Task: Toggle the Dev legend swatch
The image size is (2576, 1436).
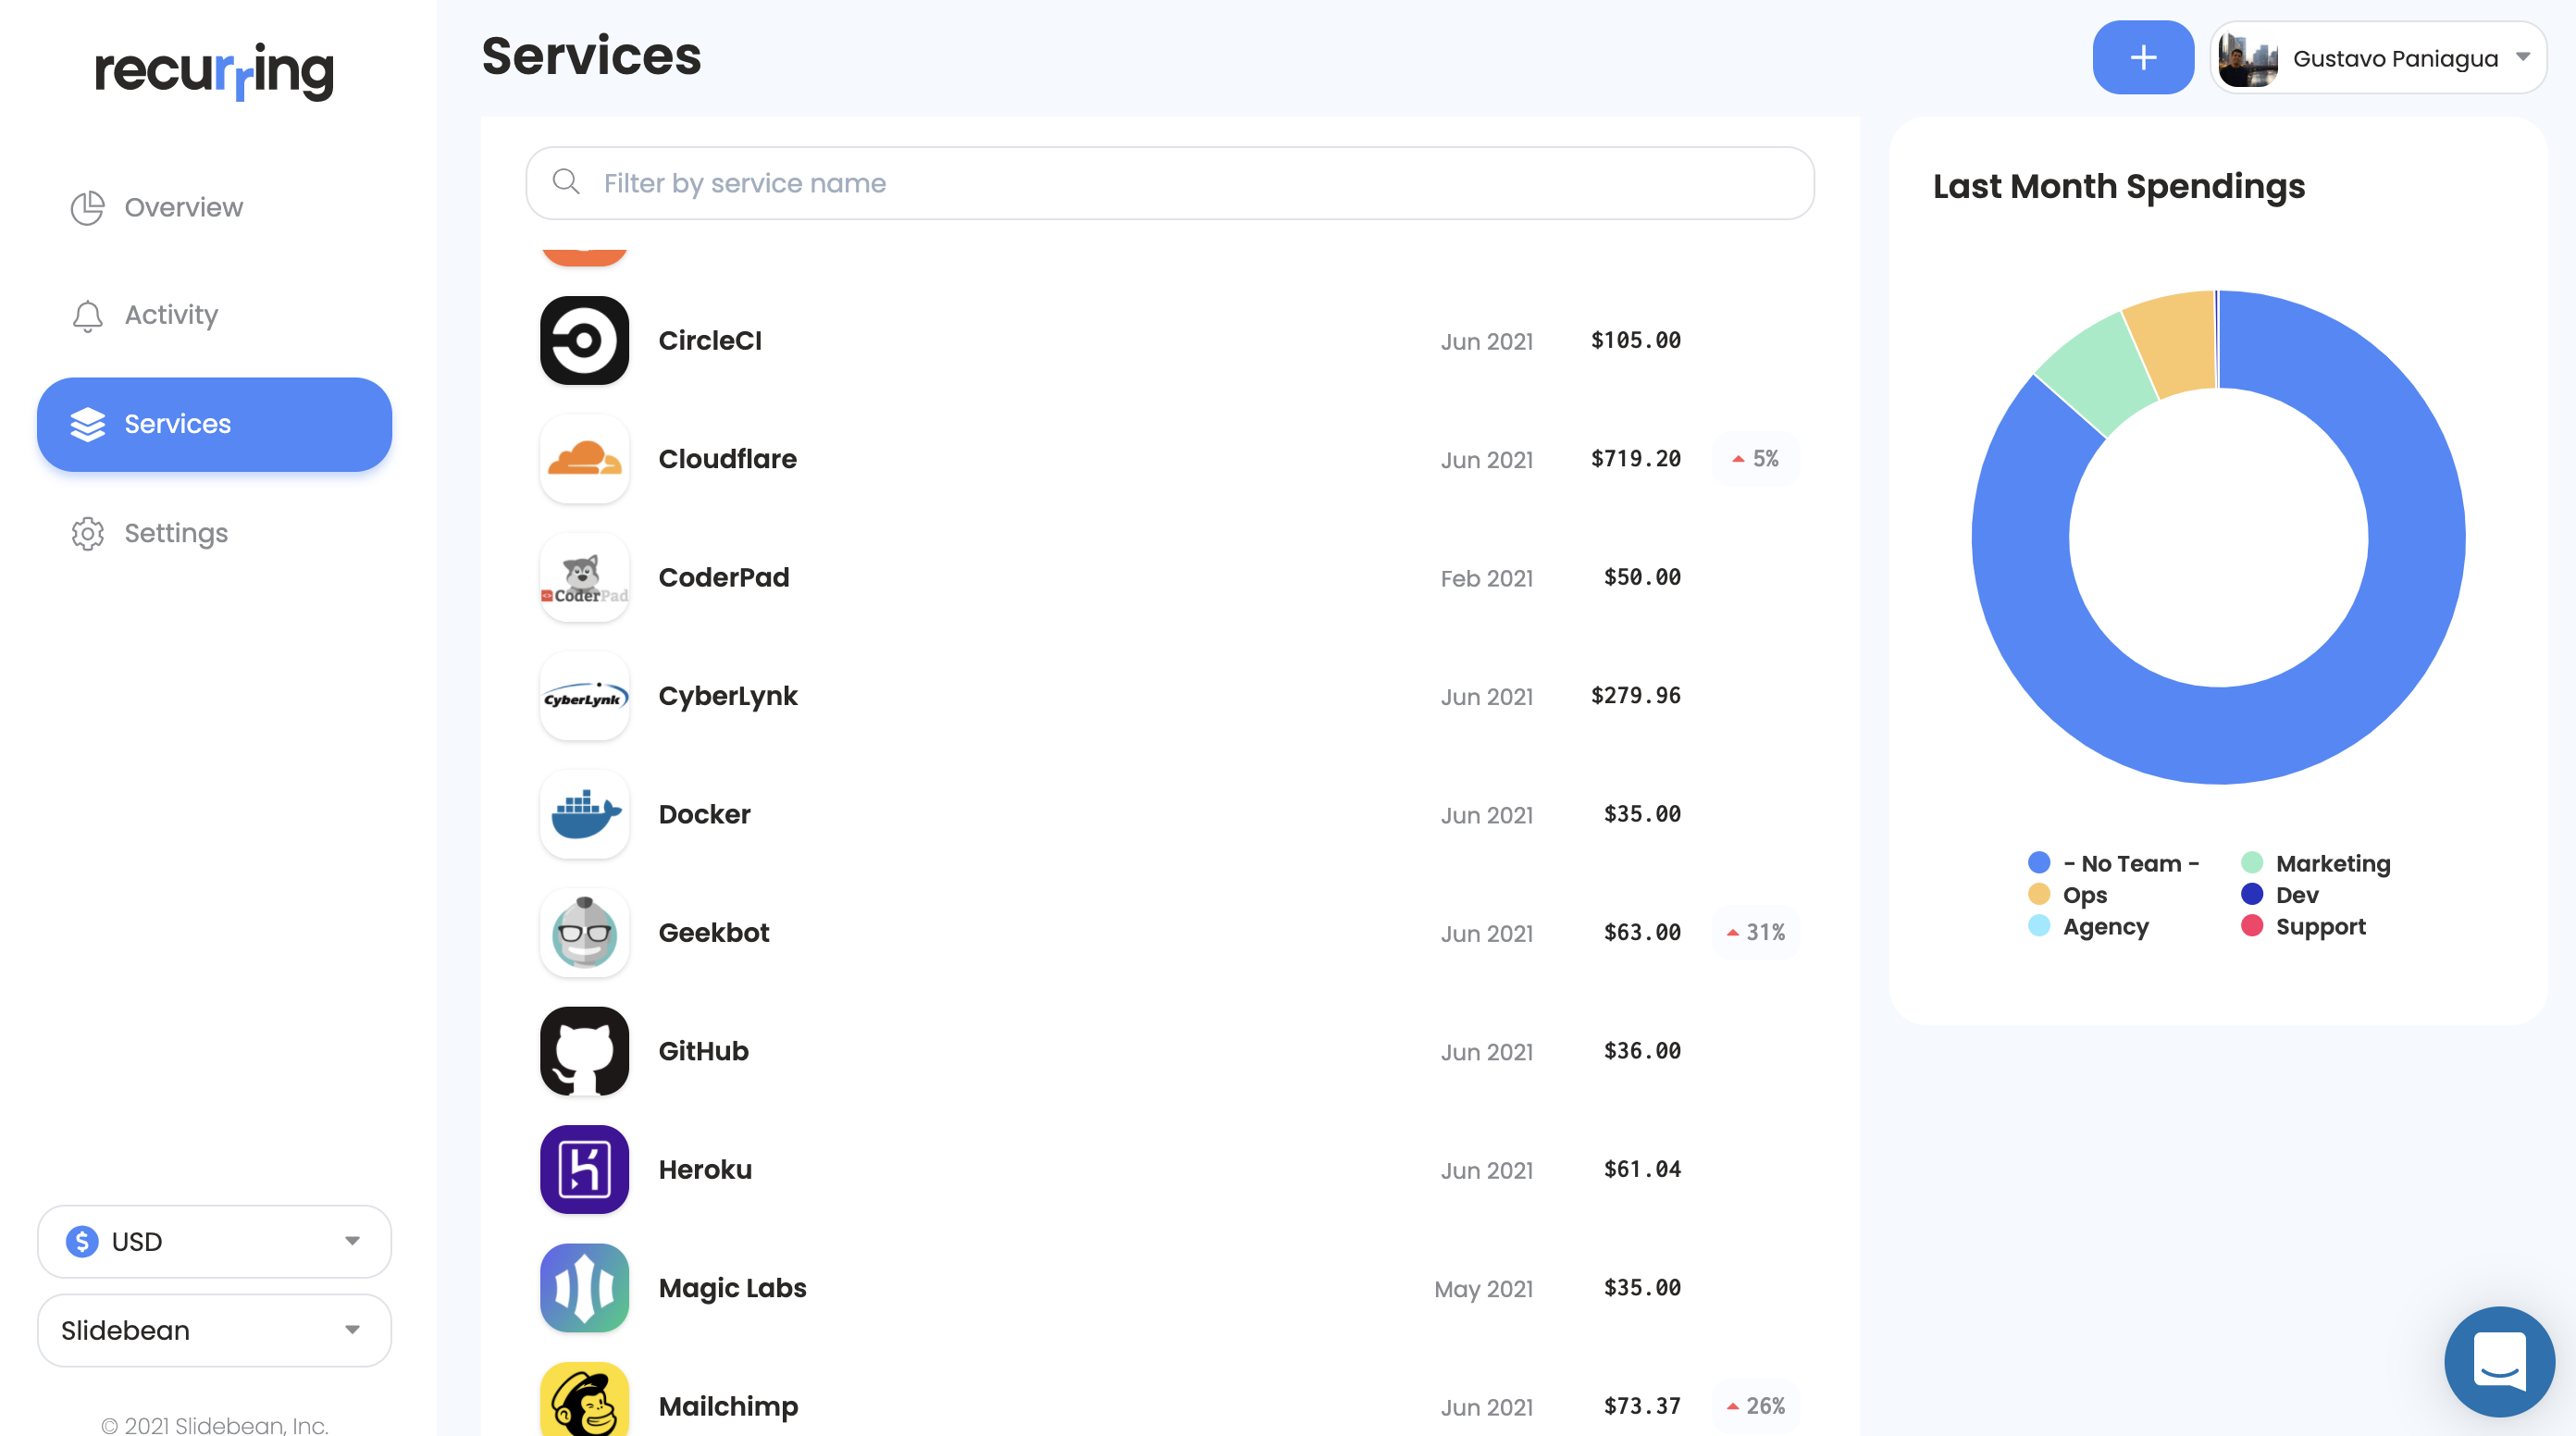Action: coord(2251,894)
